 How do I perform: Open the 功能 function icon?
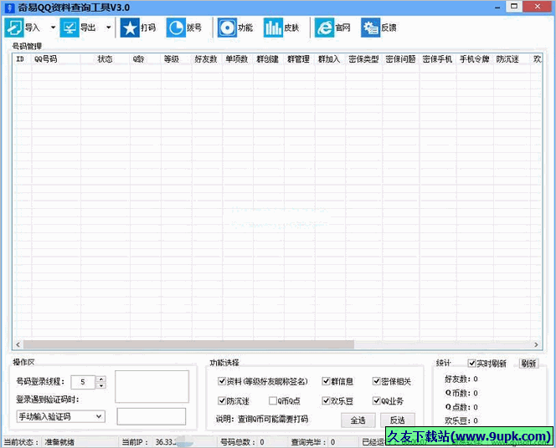point(227,28)
